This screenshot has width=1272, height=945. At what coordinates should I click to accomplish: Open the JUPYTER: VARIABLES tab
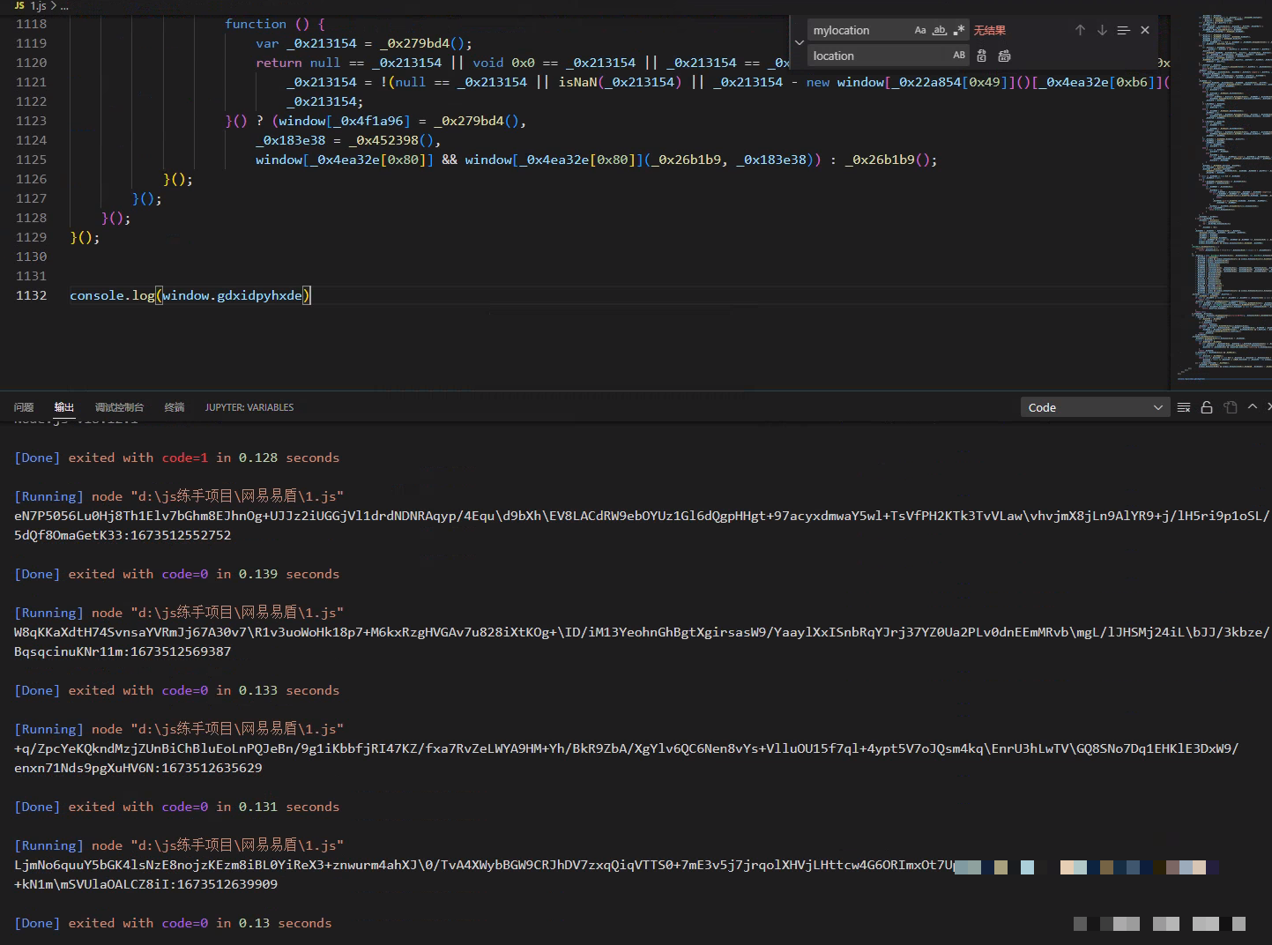point(249,407)
